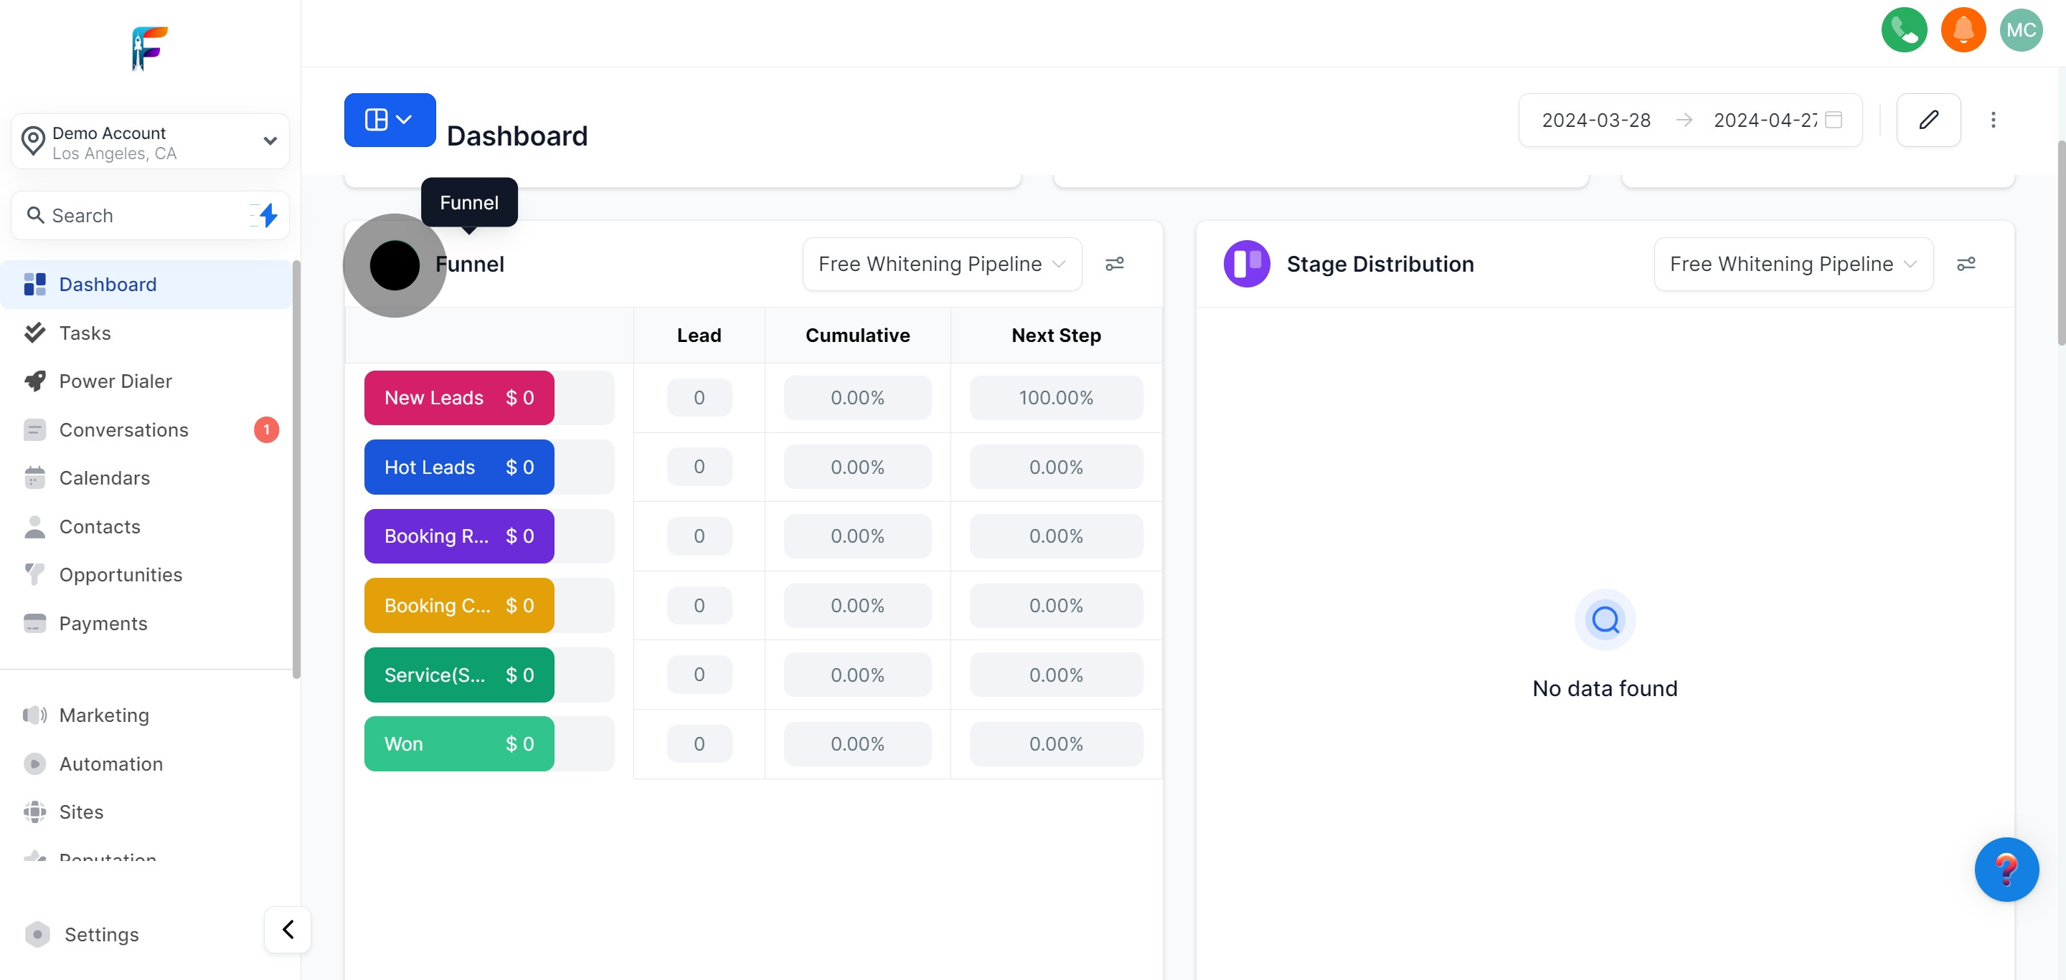Open the Settings link
This screenshot has height=980, width=2066.
101,934
